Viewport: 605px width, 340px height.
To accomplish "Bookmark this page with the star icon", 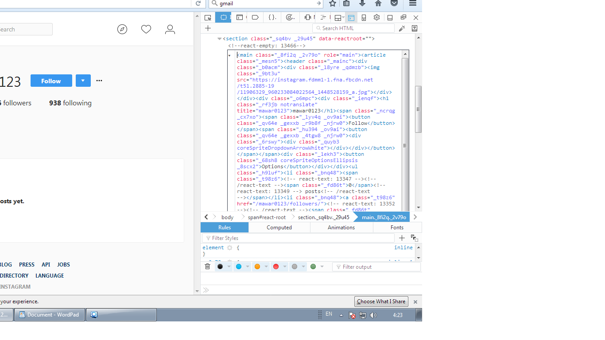I will tap(333, 4).
